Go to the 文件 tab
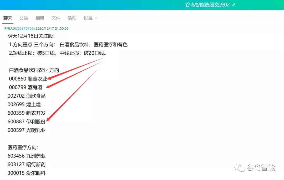This screenshot has height=180, width=284. [56, 18]
